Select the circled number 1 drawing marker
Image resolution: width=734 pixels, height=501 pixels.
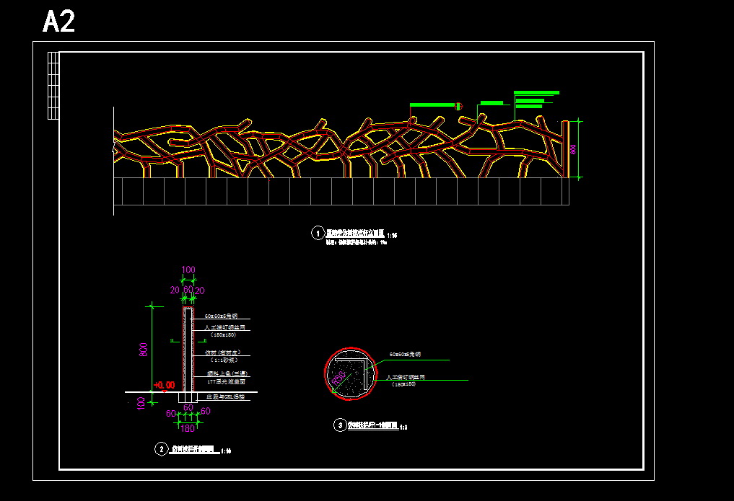317,233
